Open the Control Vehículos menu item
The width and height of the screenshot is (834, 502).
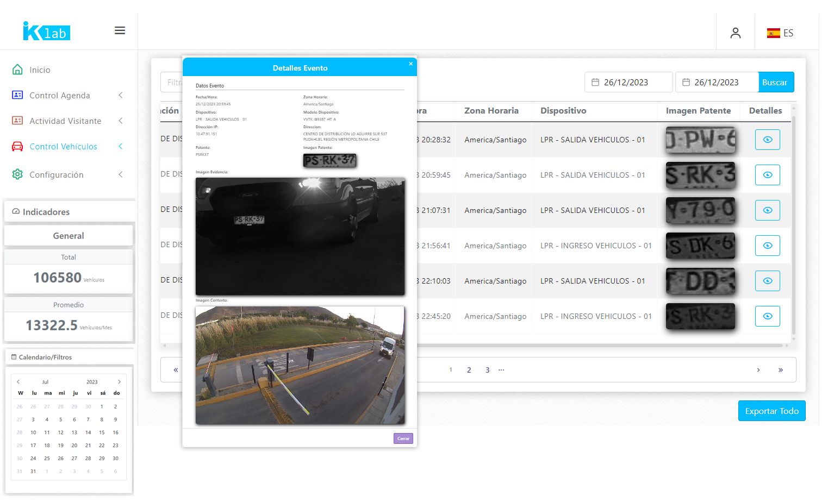(63, 147)
